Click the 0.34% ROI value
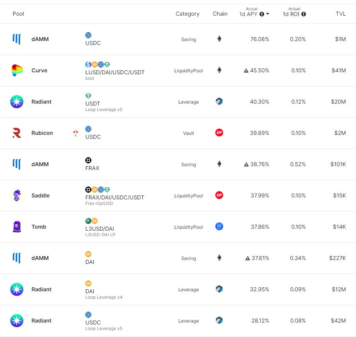The width and height of the screenshot is (356, 337). (x=298, y=258)
